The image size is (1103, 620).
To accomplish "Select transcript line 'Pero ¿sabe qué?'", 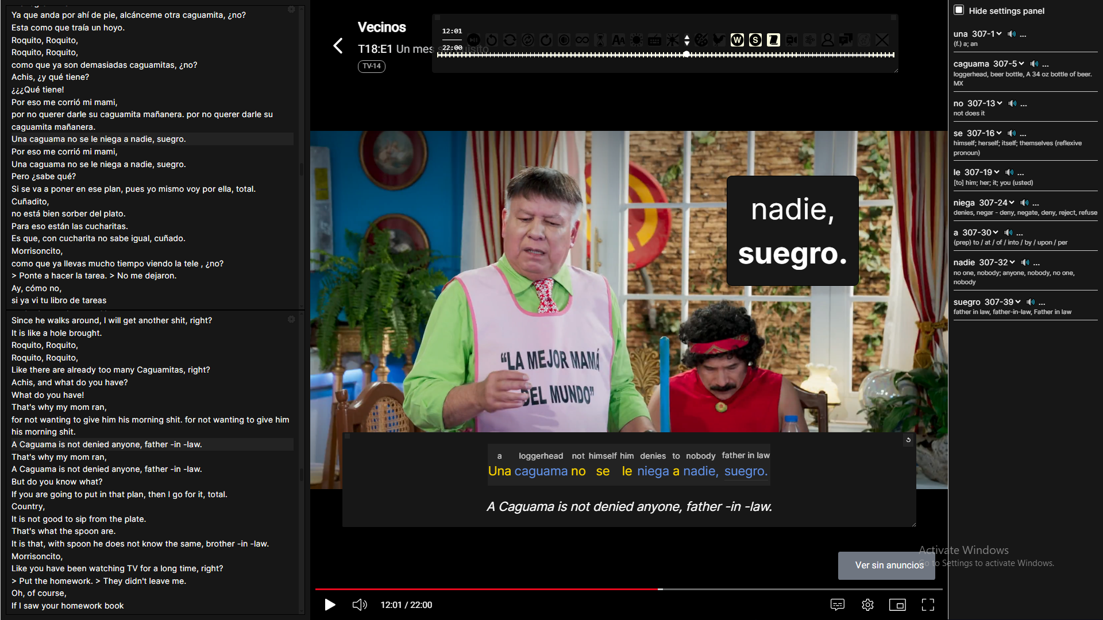I will [x=44, y=177].
